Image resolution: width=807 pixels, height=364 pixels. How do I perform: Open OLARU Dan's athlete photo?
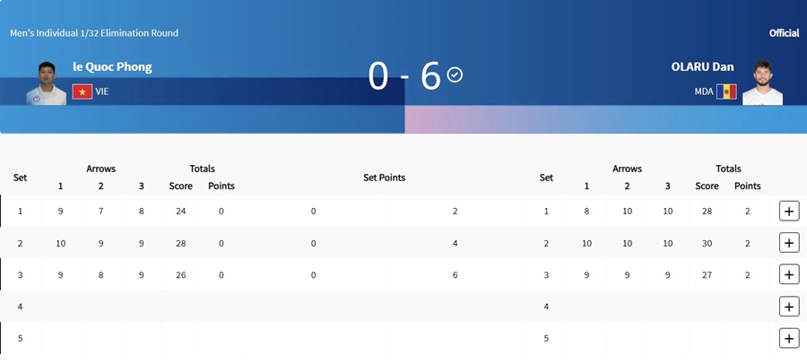(x=762, y=82)
